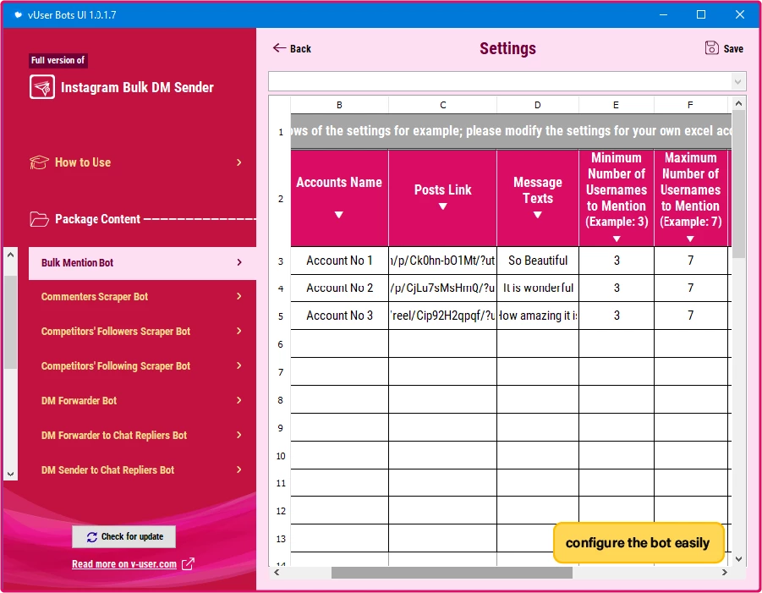Select Competitors' Followers Scraper Bot item
Image resolution: width=762 pixels, height=593 pixels.
[x=142, y=331]
